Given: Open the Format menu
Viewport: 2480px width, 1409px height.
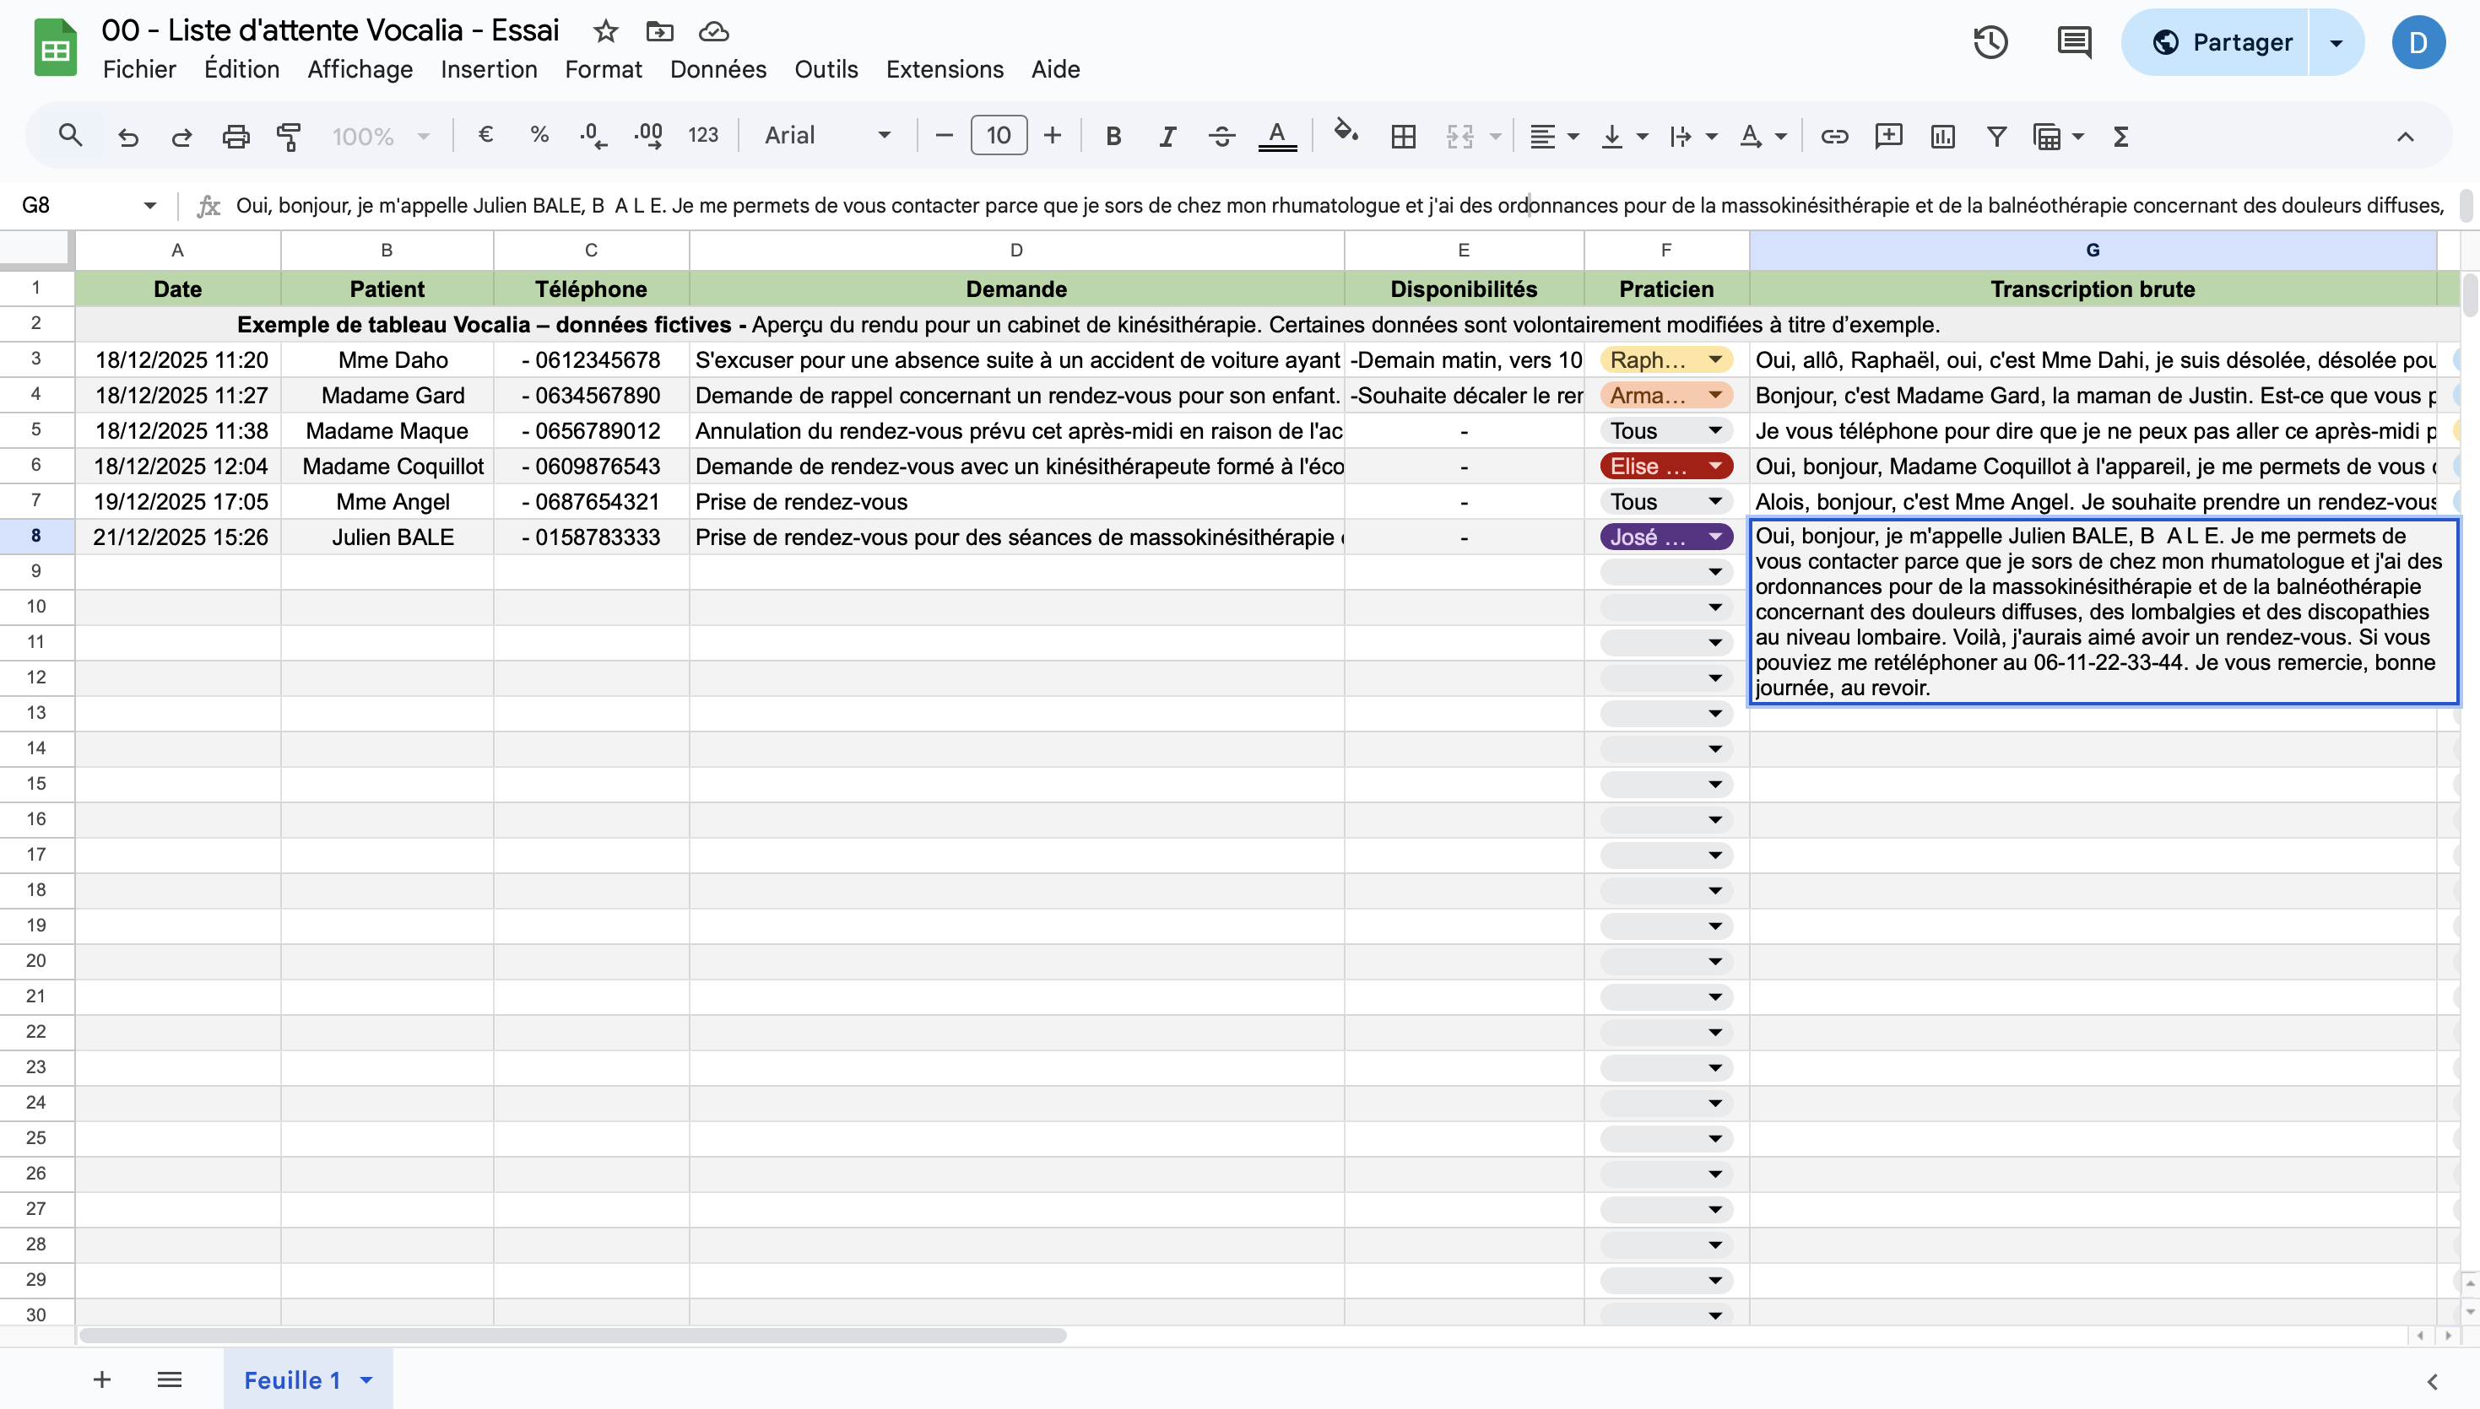Looking at the screenshot, I should point(603,70).
